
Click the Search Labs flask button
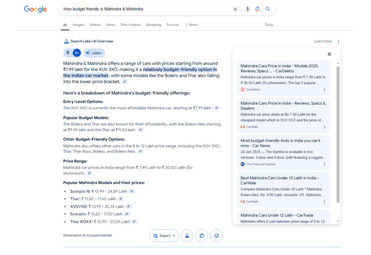(187, 235)
